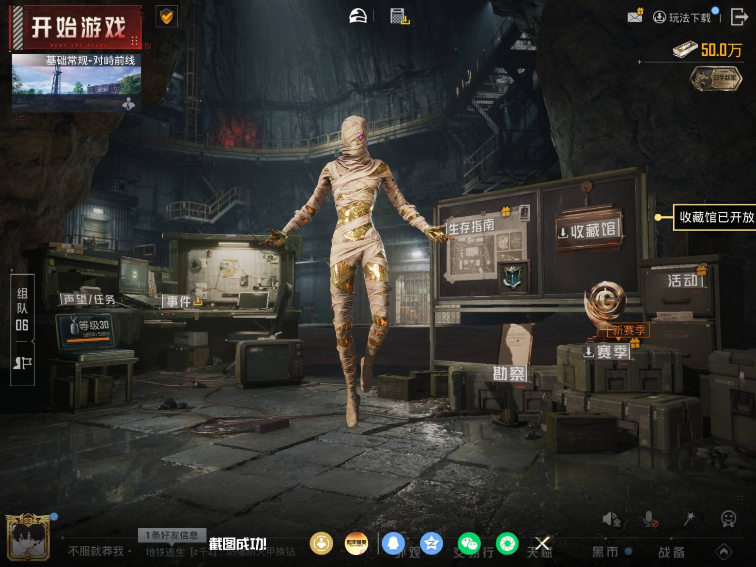Share to the 和平精英 community icon

[356, 544]
